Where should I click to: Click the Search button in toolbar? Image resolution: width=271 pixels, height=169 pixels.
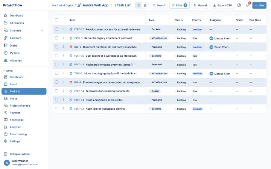coord(159,5)
